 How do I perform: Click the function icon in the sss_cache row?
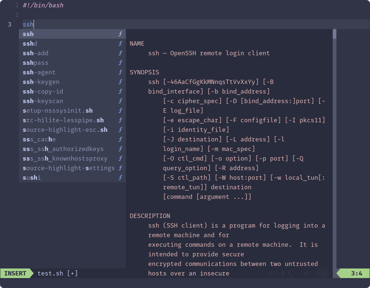[120, 140]
